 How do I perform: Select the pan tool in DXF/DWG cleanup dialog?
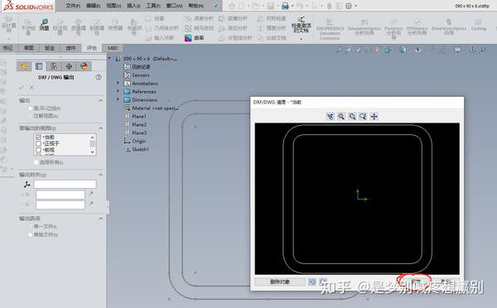[374, 116]
